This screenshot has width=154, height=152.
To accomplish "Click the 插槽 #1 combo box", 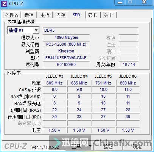I will tap(23, 30).
